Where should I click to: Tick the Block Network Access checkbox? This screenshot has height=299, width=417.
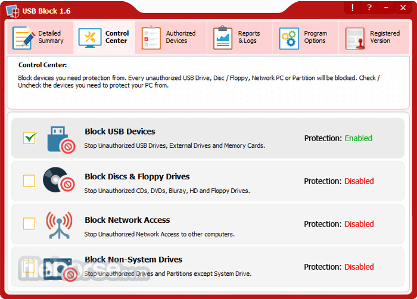tap(29, 224)
